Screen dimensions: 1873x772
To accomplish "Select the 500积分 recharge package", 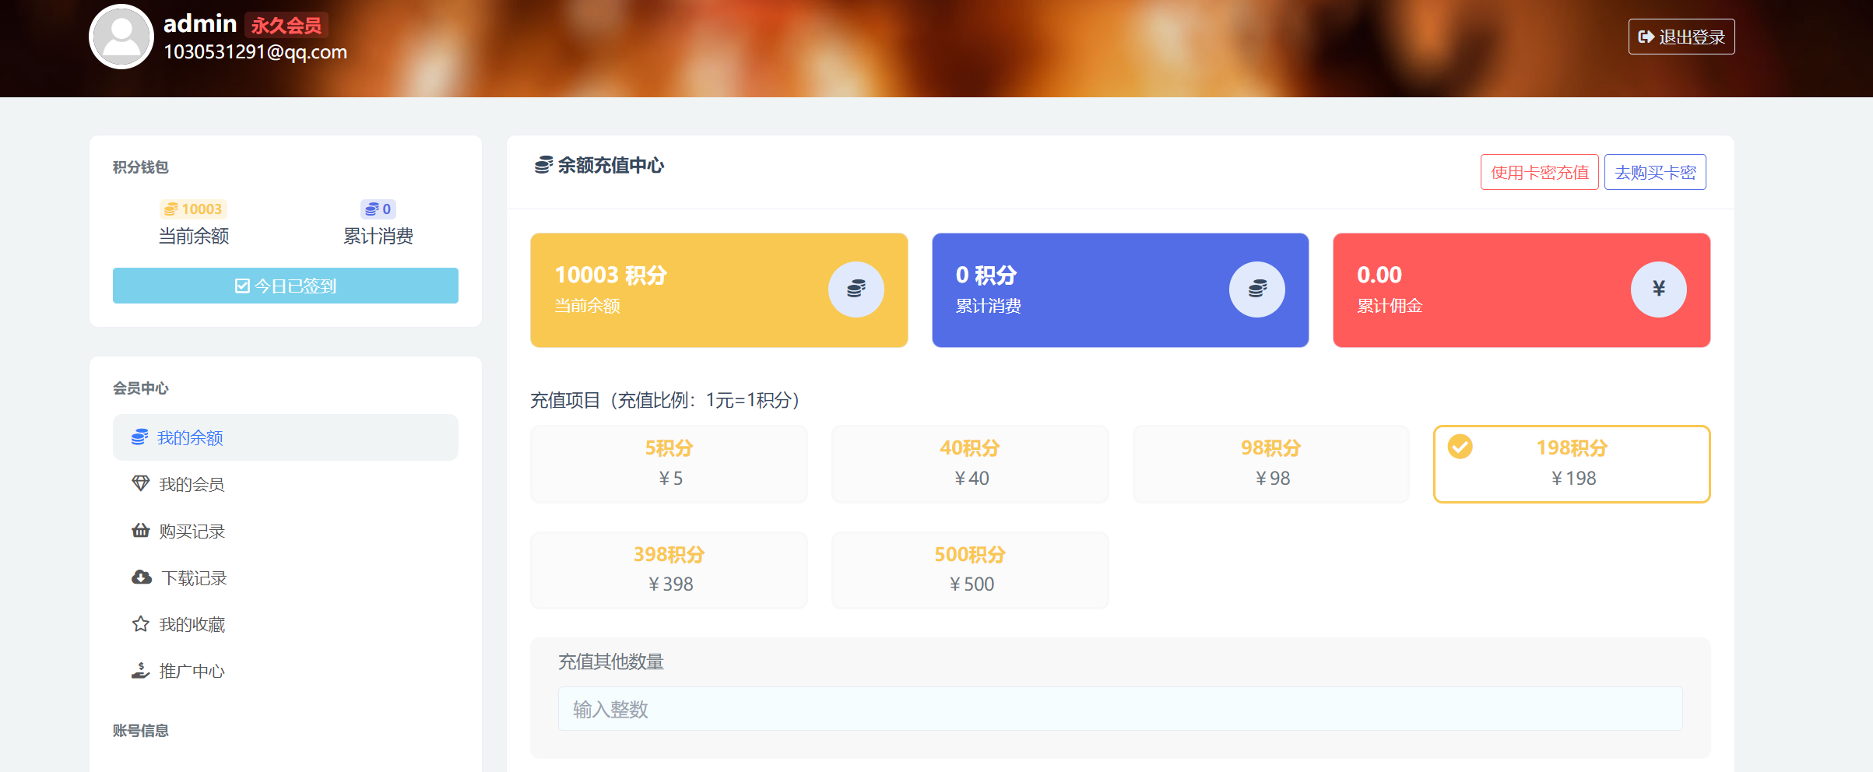I will point(970,570).
